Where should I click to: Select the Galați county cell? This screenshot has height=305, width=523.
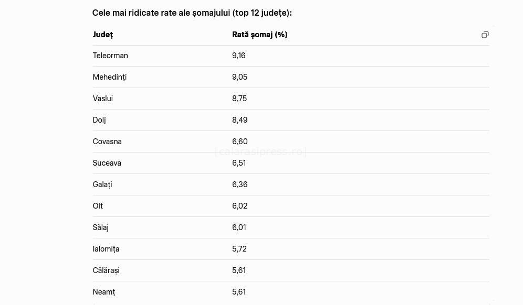102,184
